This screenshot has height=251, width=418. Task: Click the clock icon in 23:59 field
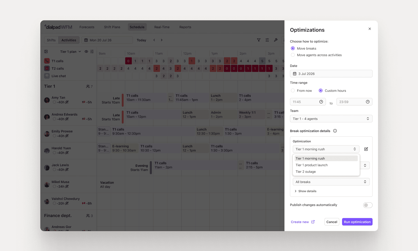368,102
